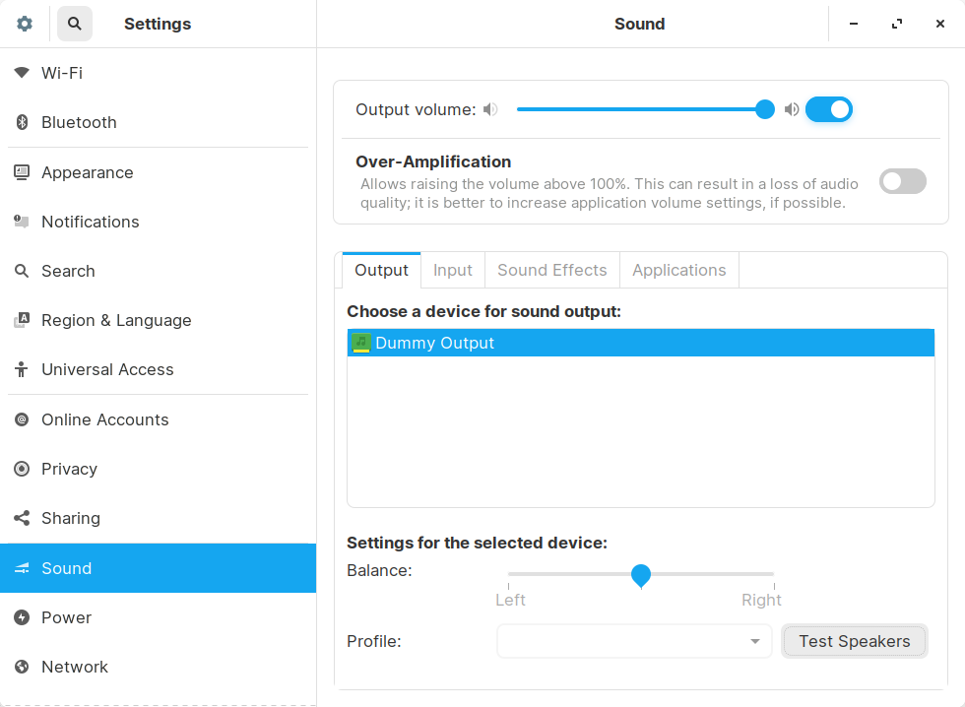The image size is (965, 707).
Task: Click the Balance slider handle
Action: (641, 574)
